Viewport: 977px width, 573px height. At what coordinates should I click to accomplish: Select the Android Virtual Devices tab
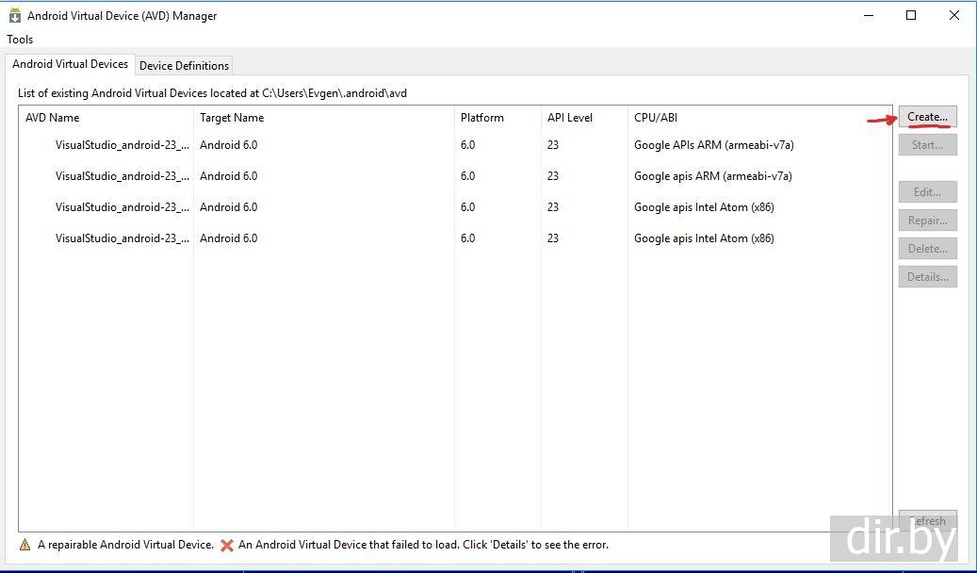point(70,64)
